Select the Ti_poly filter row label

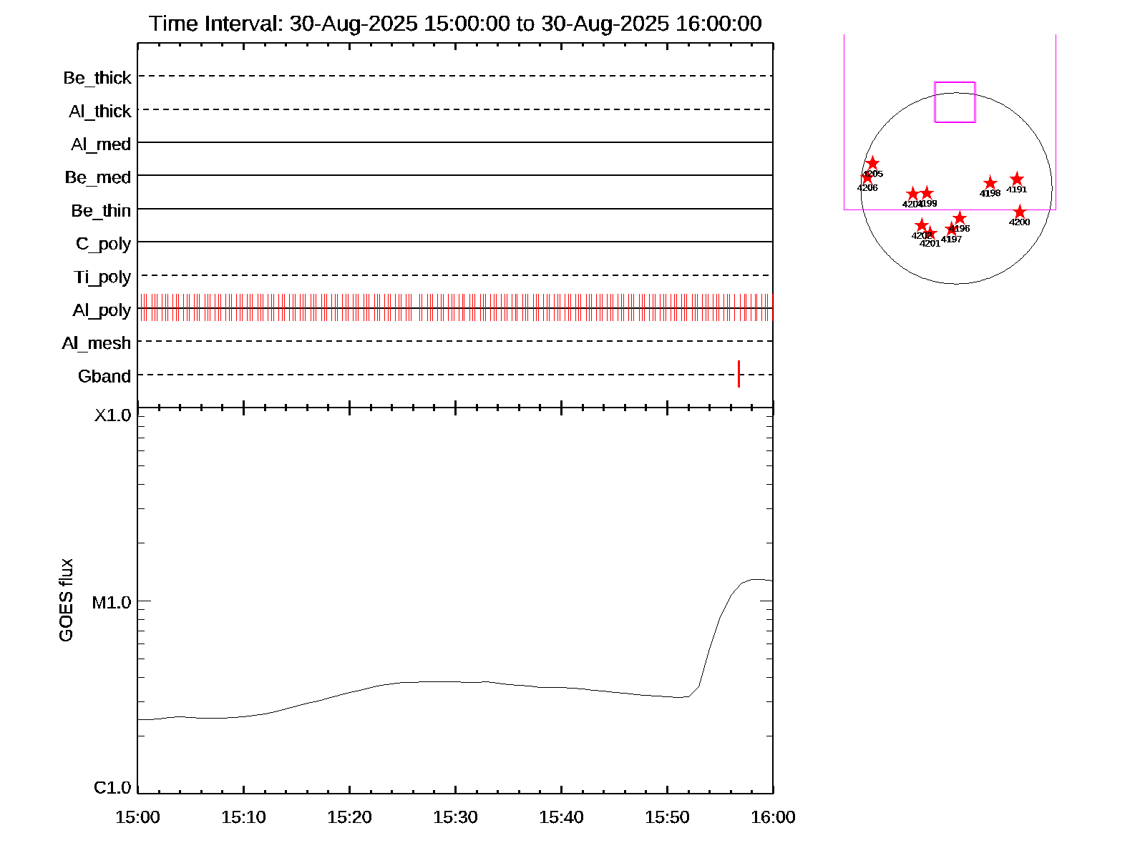(x=102, y=277)
